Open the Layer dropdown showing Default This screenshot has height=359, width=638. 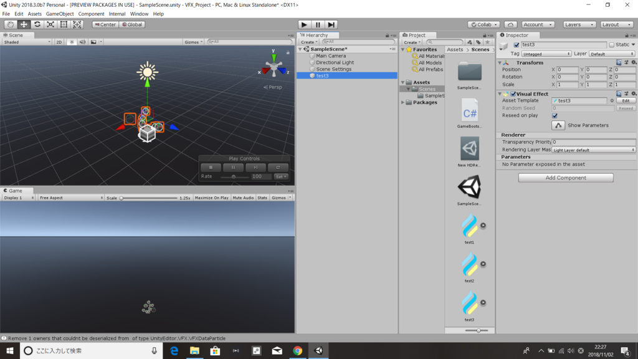(x=612, y=54)
